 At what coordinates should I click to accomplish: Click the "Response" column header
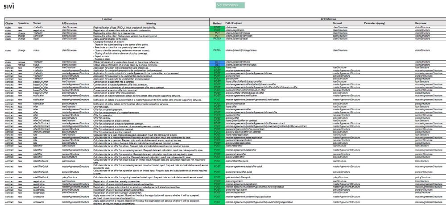tap(421, 23)
